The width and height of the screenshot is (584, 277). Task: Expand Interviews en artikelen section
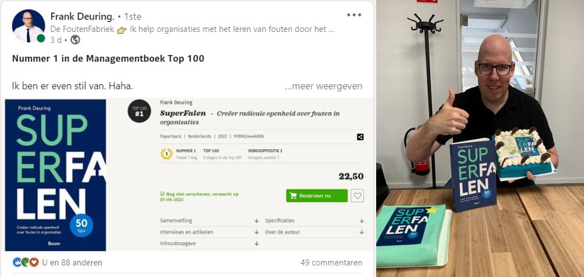tap(210, 232)
